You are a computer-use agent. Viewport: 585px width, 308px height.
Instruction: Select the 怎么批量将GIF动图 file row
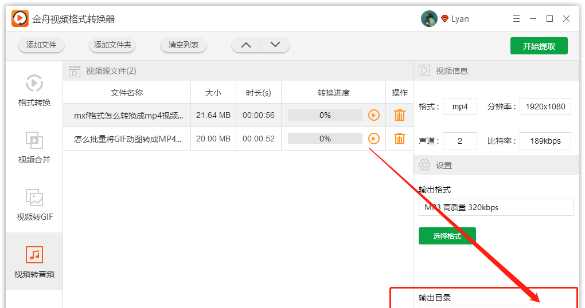click(x=129, y=139)
